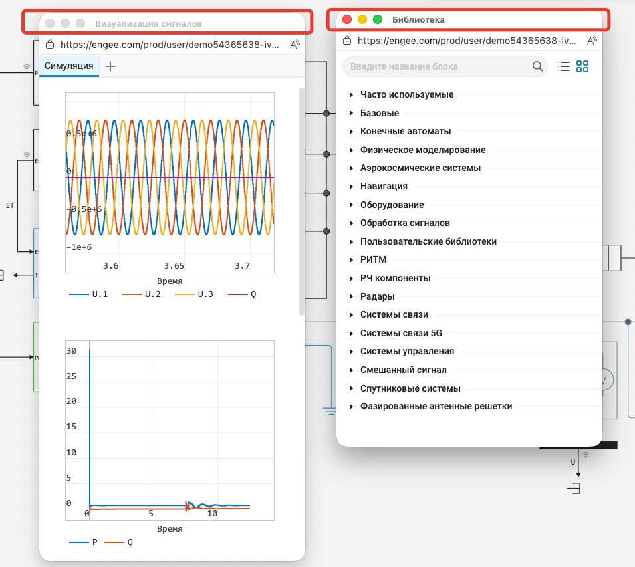635x567 pixels.
Task: Click read aloud icon in Визуализация сигналов window
Action: click(x=295, y=45)
